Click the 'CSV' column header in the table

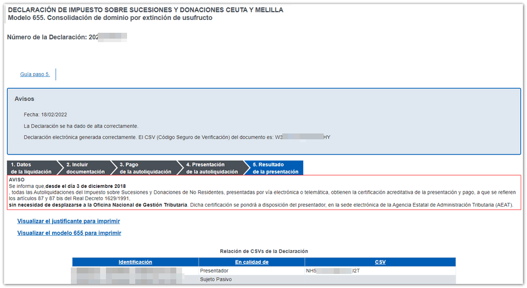point(380,262)
